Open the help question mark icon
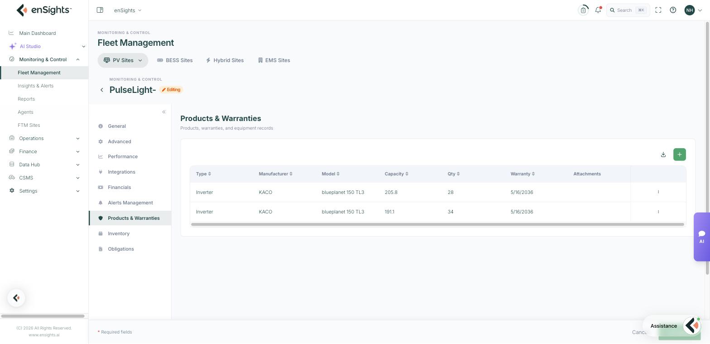The image size is (710, 344). click(x=673, y=10)
